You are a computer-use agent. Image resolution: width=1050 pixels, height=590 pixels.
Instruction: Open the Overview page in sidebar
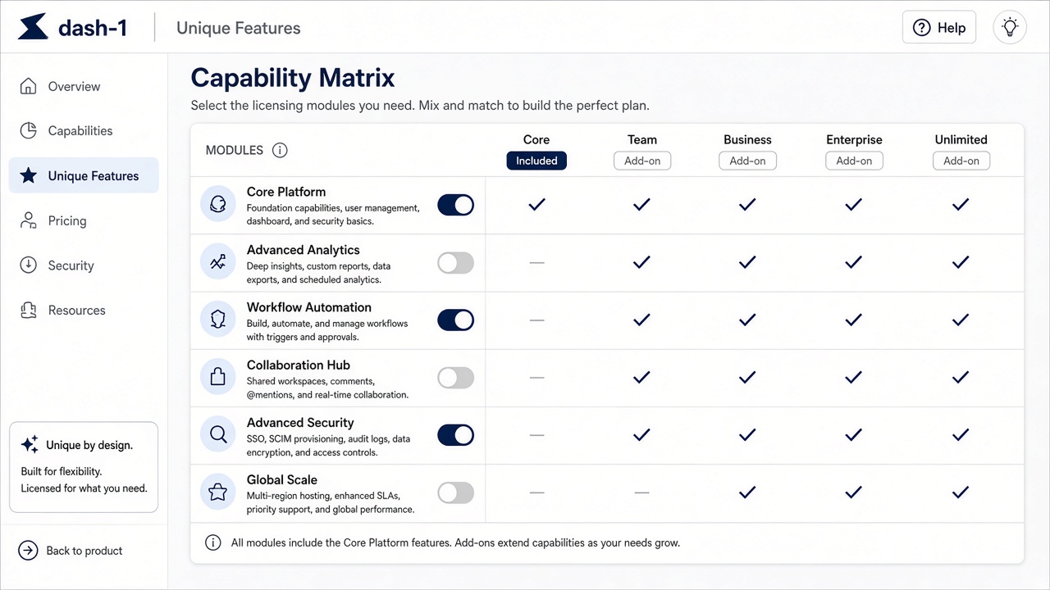tap(84, 86)
